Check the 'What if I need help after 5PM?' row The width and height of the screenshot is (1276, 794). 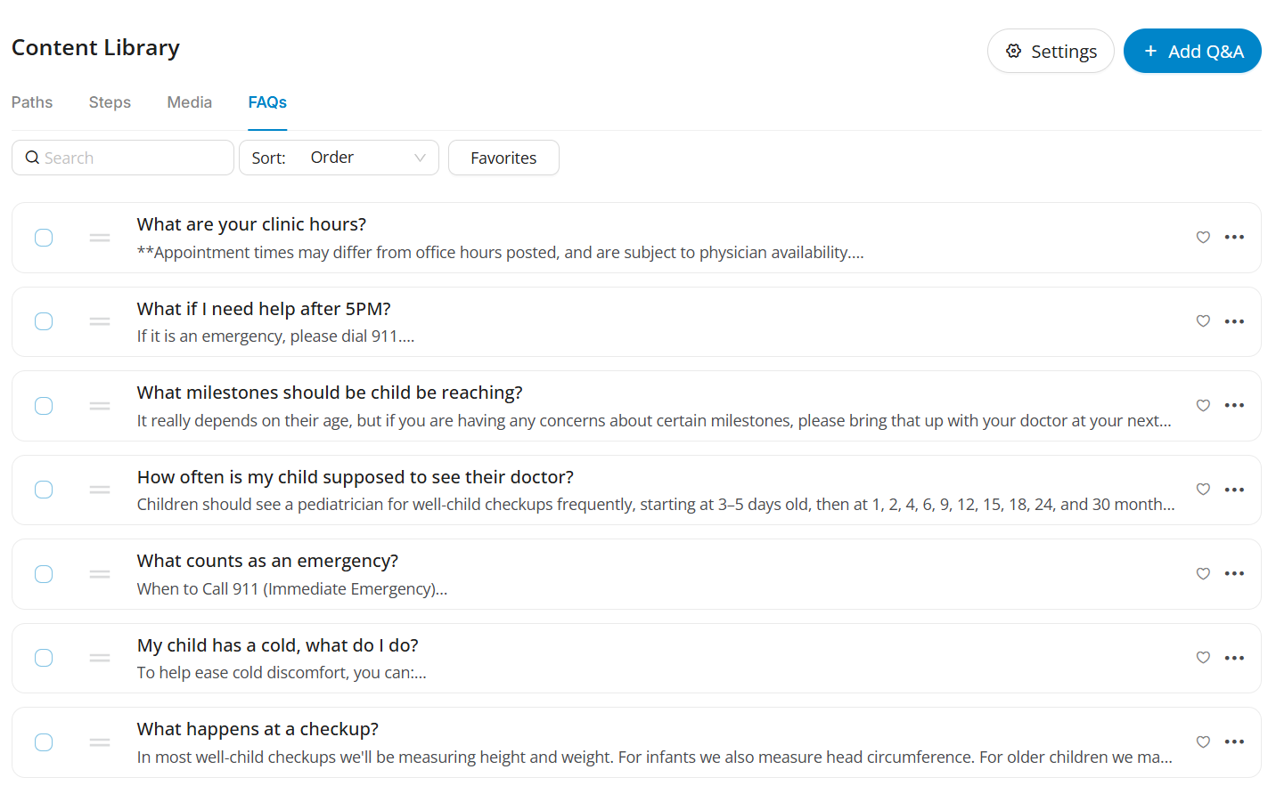(x=44, y=321)
